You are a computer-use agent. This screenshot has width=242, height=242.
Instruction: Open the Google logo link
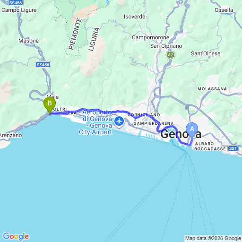16,236
